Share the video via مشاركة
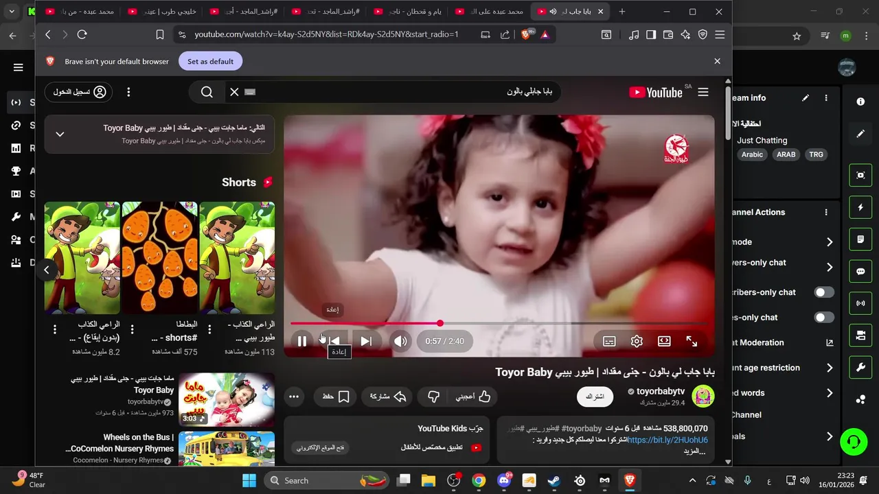 389,397
